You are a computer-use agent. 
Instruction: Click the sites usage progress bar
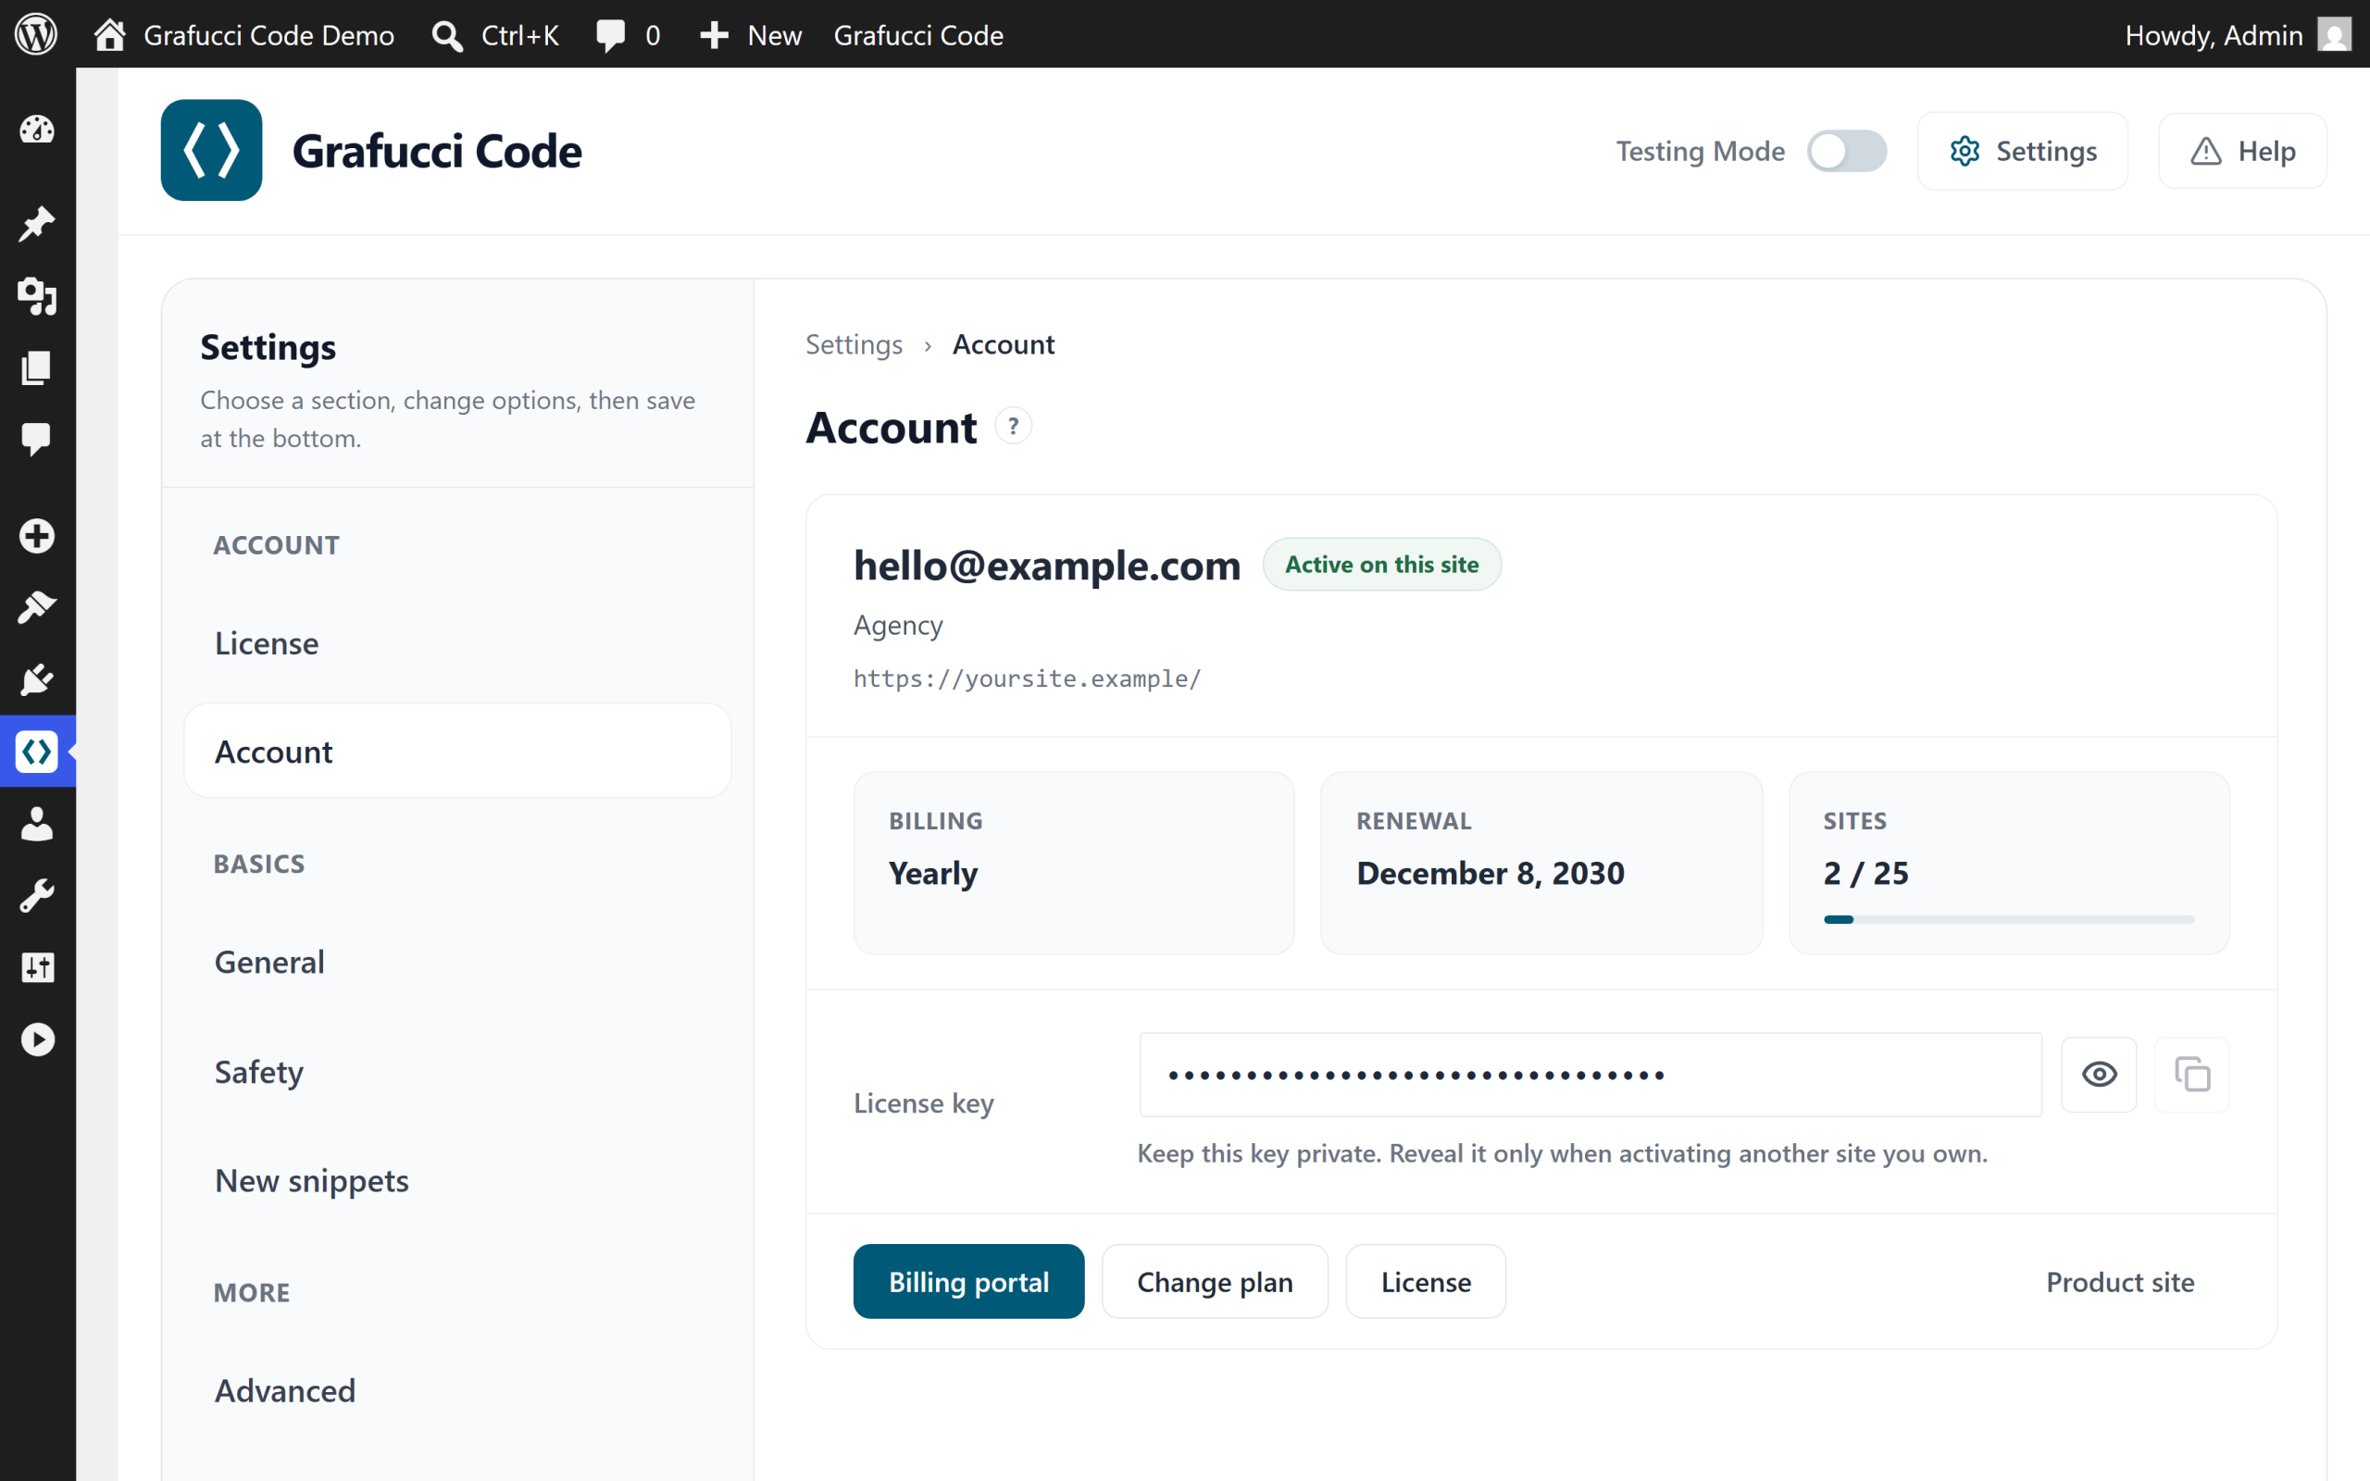pos(2009,920)
